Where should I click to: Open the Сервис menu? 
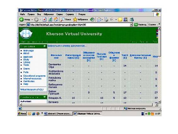tap(60, 15)
